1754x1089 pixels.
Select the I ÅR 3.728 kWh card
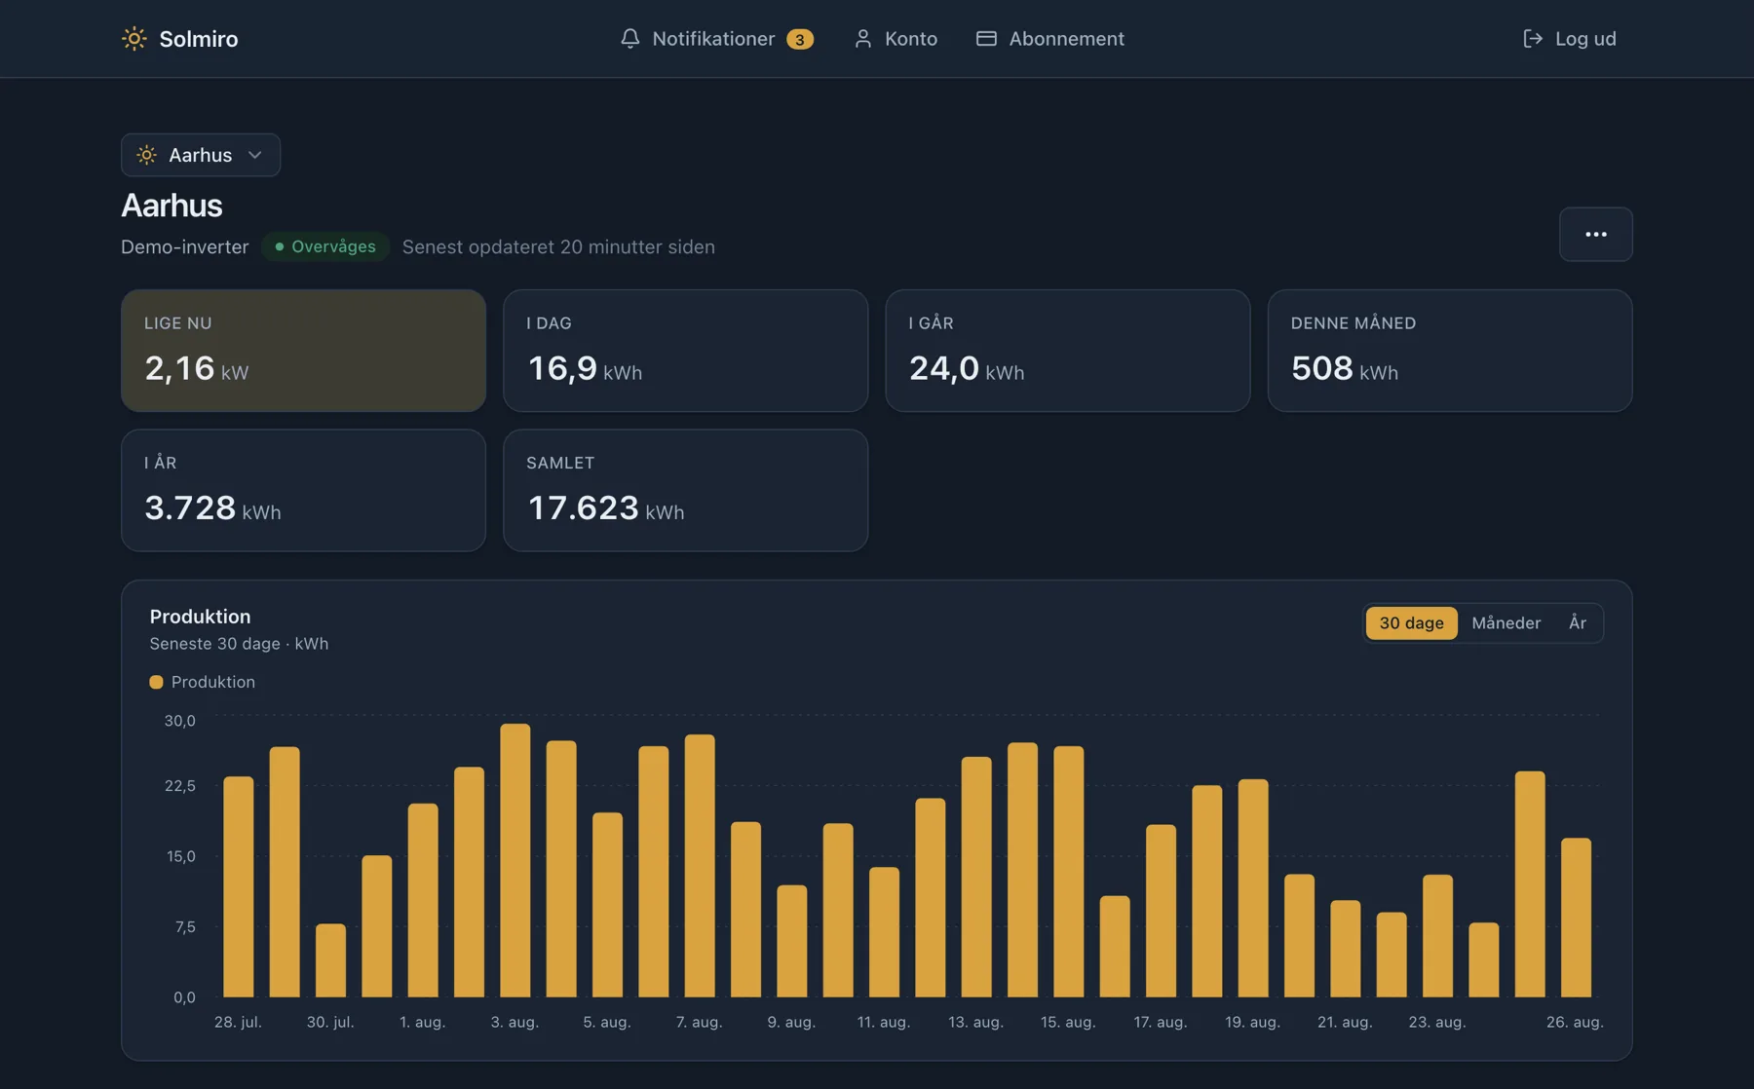pyautogui.click(x=303, y=490)
